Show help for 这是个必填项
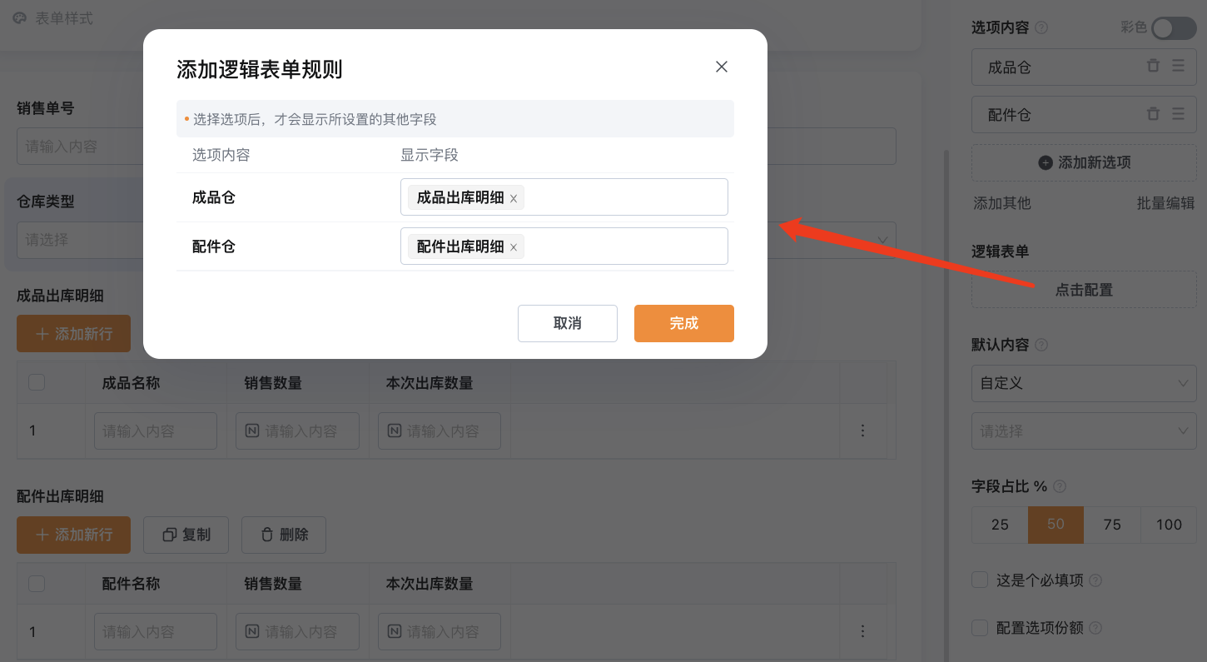 1095,580
